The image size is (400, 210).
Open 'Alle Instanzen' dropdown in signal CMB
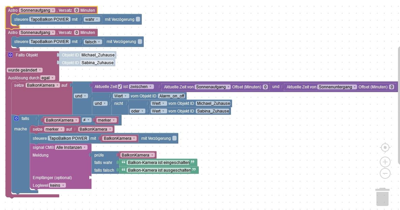coord(71,147)
